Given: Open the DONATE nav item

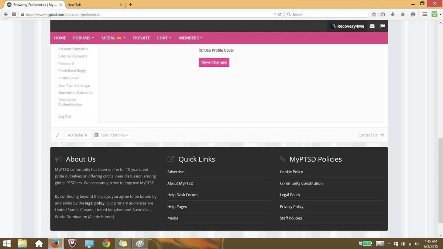Looking at the screenshot, I should 141,38.
